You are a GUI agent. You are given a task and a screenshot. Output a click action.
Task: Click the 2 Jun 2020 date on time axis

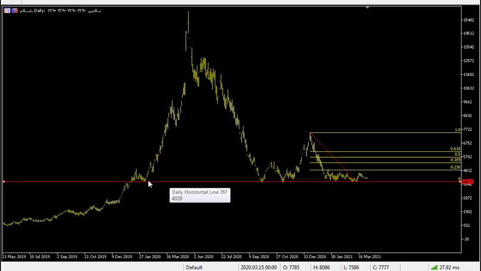(x=203, y=257)
